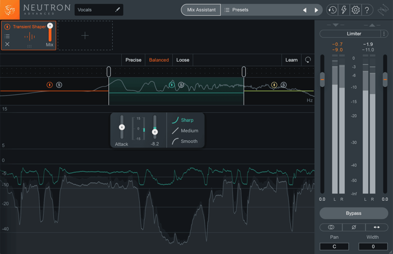Screen dimensions: 393x254
Task: Click the Neutron orange logo icon
Action: click(10, 10)
